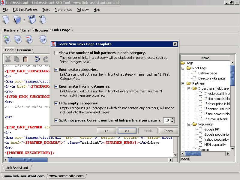Click the Insert button below tags
The height and width of the screenshot is (180, 240).
(x=185, y=159)
